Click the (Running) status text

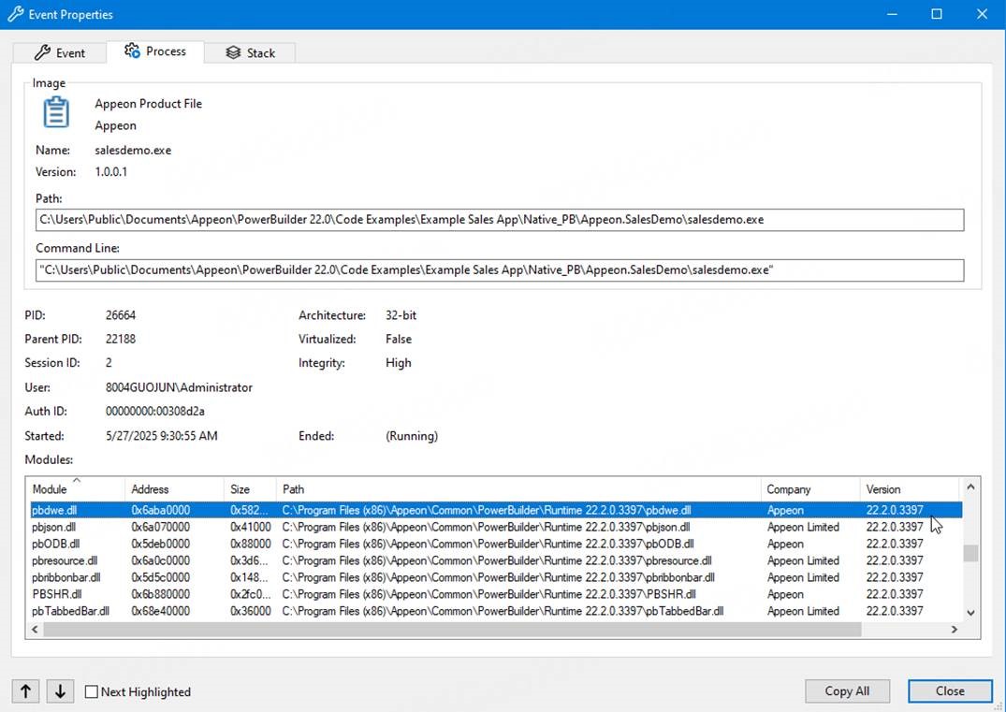pos(412,436)
